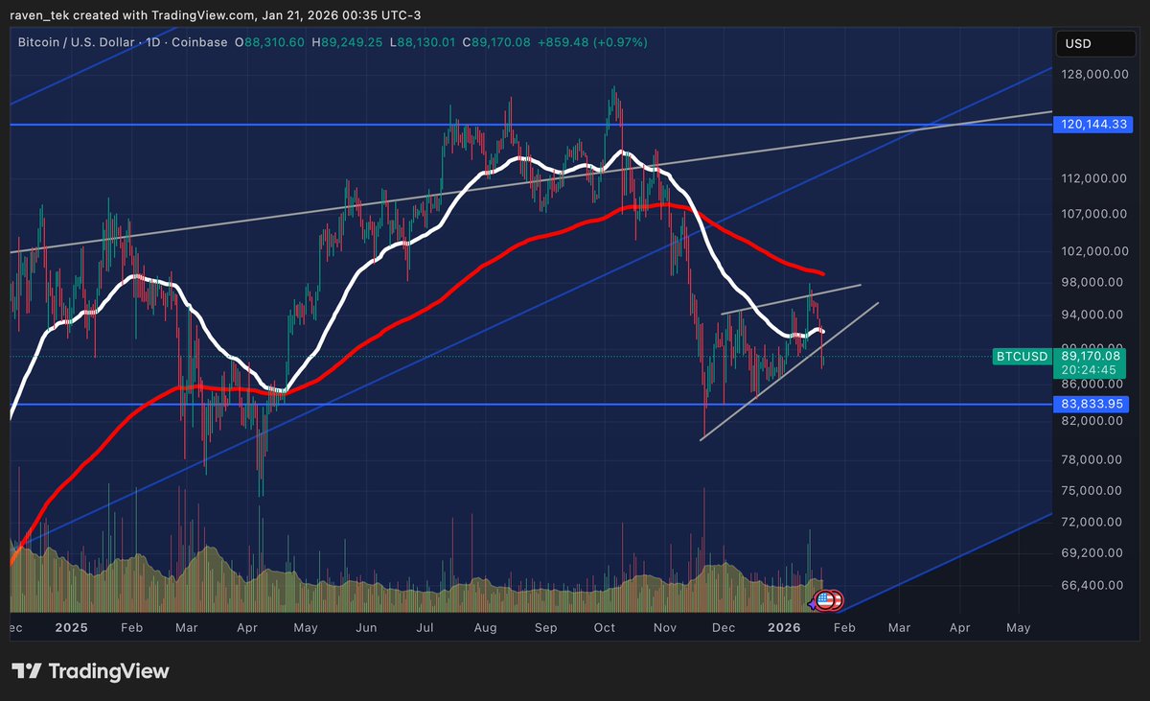Viewport: 1150px width, 701px height.
Task: Click the high value 89,249.25
Action: point(350,42)
